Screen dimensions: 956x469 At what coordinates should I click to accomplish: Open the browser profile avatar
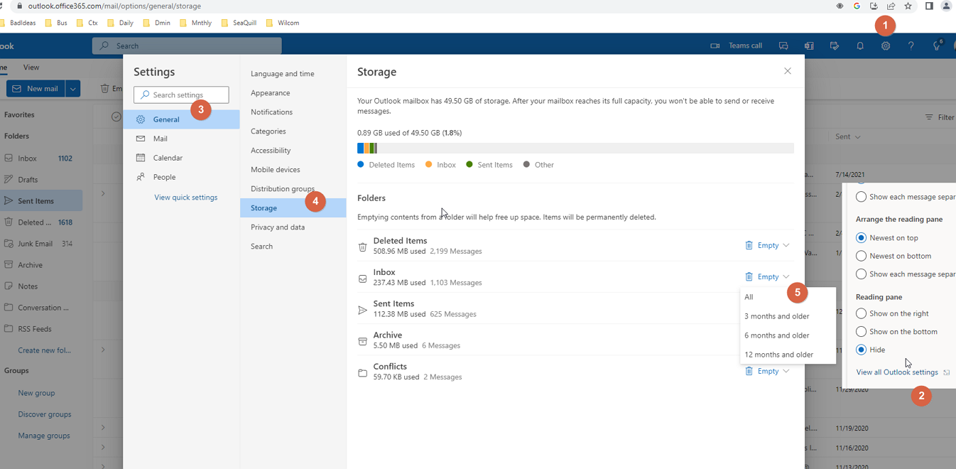click(946, 6)
